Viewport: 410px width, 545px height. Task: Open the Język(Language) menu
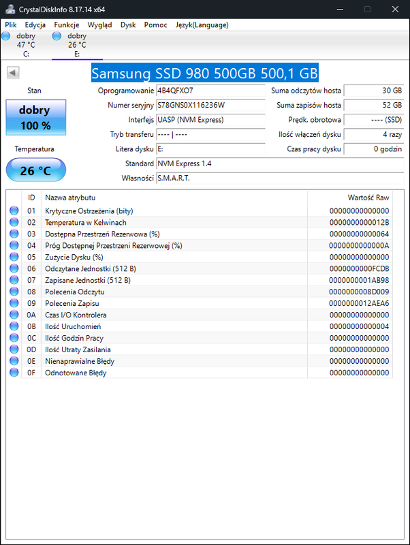[202, 25]
